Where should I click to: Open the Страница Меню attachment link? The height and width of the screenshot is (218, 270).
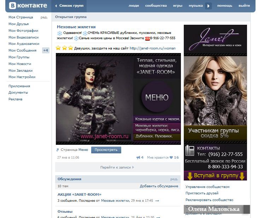tap(74, 150)
